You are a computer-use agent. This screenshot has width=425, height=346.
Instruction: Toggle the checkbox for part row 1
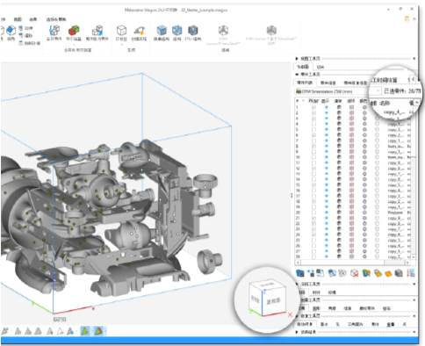[313, 107]
